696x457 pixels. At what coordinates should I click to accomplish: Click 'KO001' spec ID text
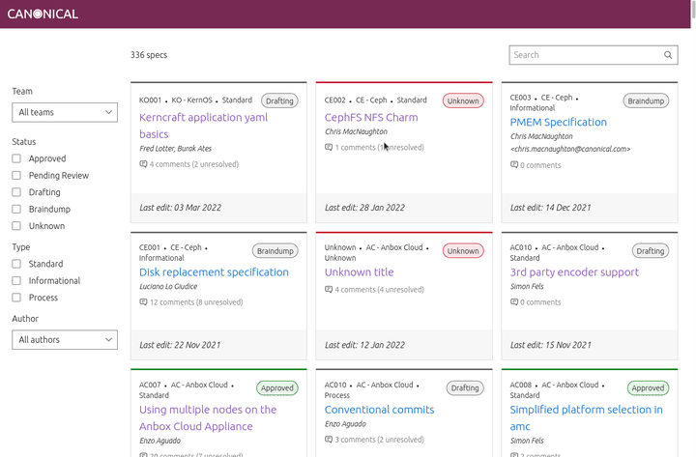[x=150, y=100]
